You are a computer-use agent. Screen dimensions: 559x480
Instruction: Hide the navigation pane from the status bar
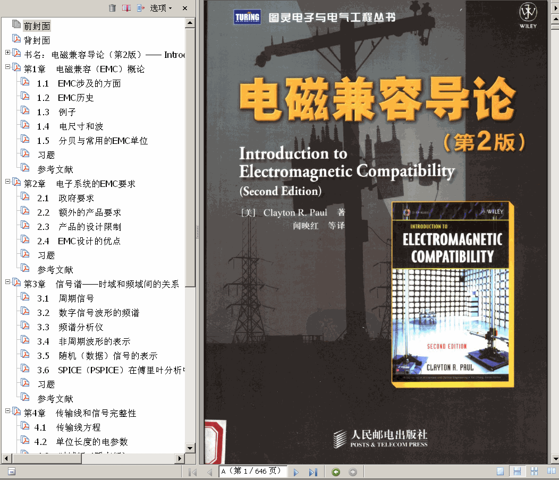(x=11, y=472)
